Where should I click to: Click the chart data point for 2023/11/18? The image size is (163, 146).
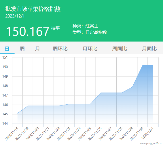pos(18,114)
